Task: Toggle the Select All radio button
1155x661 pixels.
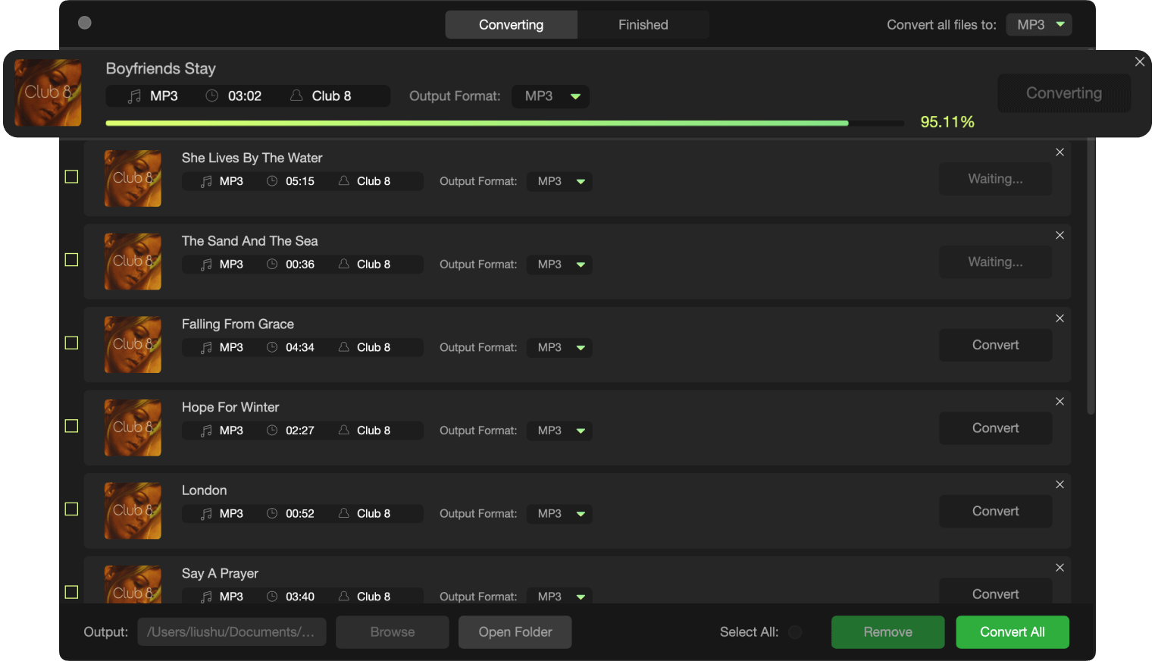Action: pyautogui.click(x=795, y=632)
